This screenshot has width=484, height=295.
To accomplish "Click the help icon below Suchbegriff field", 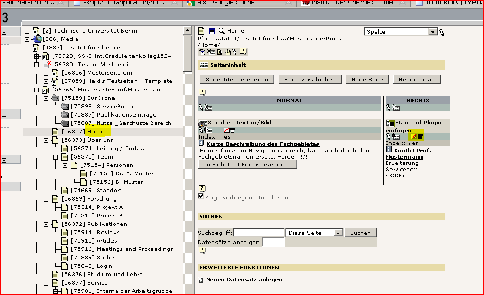I will click(202, 250).
